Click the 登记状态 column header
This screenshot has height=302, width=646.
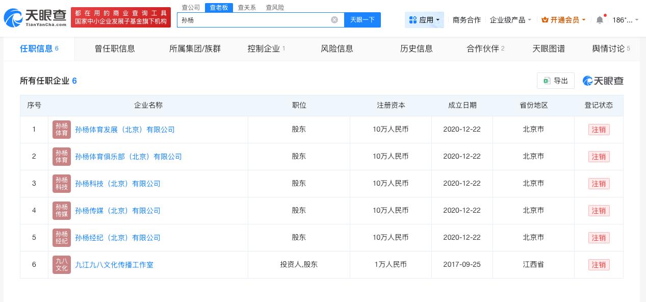click(599, 105)
